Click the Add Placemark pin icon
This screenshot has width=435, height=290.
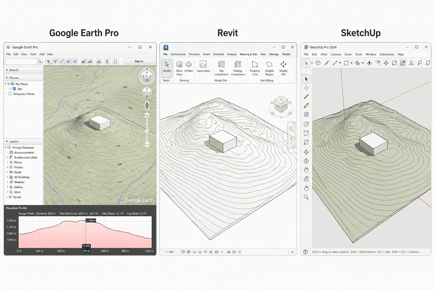(x=49, y=61)
